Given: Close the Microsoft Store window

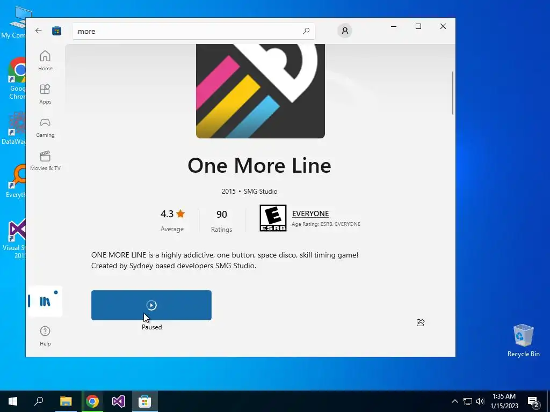Looking at the screenshot, I should coord(443,26).
